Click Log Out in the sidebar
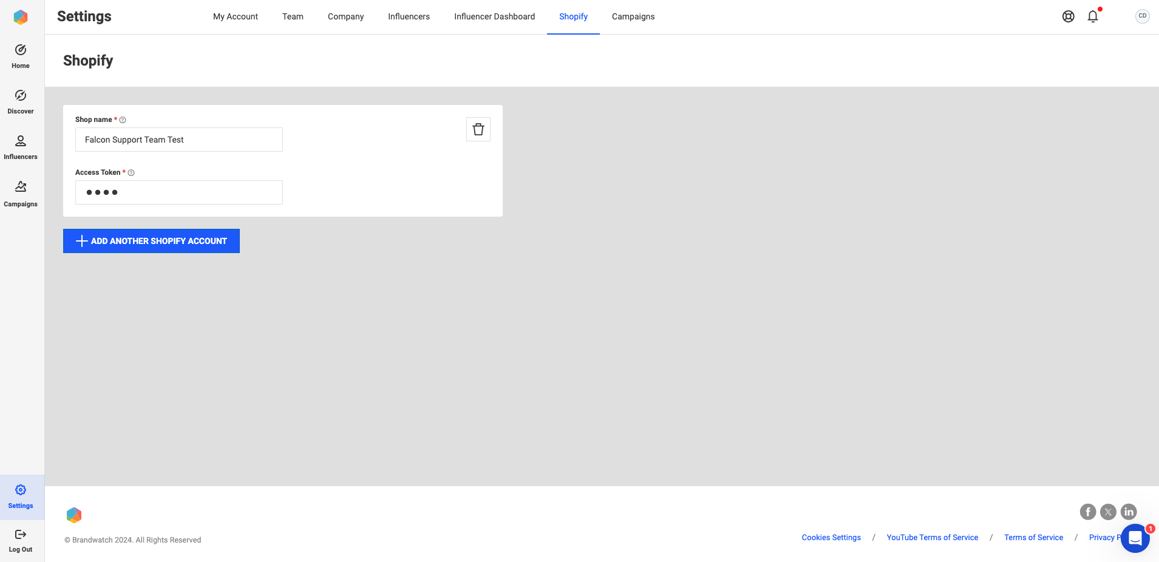The image size is (1159, 562). tap(21, 540)
